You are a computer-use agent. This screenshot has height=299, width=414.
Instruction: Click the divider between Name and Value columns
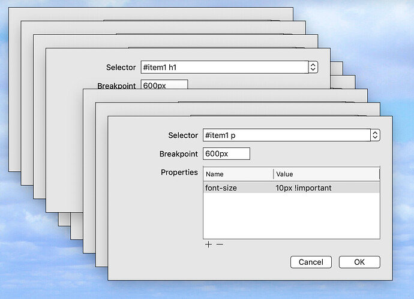tap(274, 174)
